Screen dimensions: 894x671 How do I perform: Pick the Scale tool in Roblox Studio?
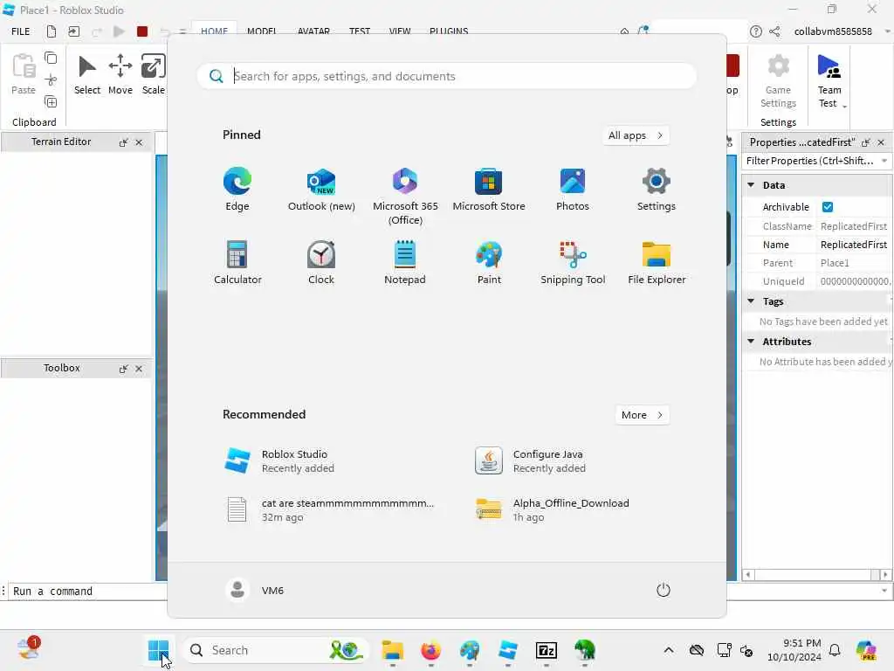coord(154,74)
